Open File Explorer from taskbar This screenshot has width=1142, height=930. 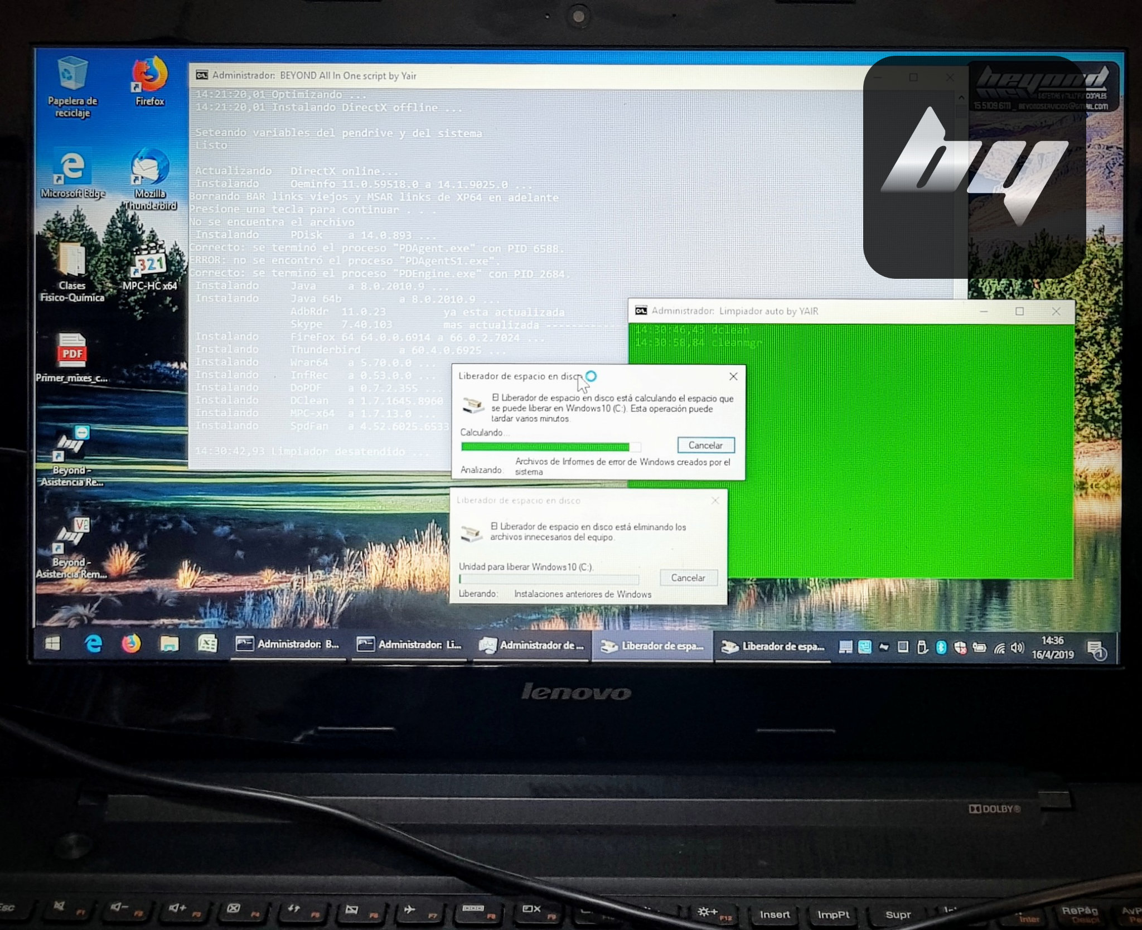tap(169, 645)
